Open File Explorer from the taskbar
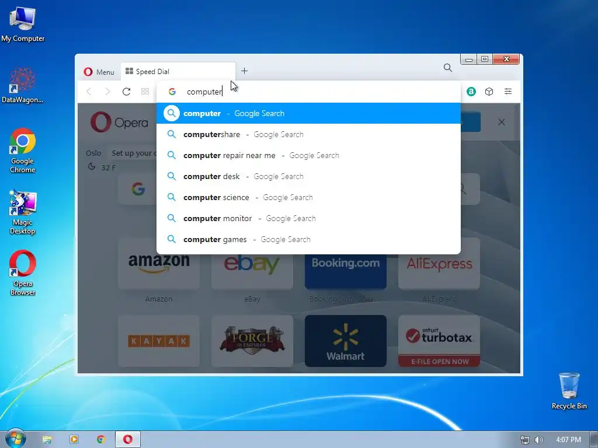The height and width of the screenshot is (448, 598). point(47,440)
